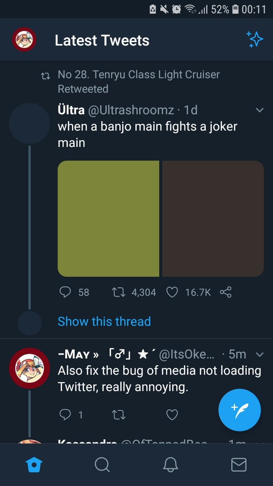Open the dark brown right image
This screenshot has width=273, height=486.
tap(213, 219)
